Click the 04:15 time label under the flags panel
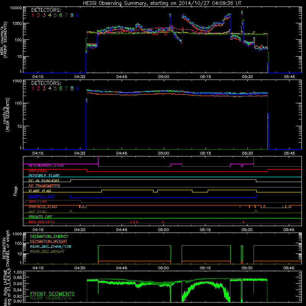 coord(38,230)
